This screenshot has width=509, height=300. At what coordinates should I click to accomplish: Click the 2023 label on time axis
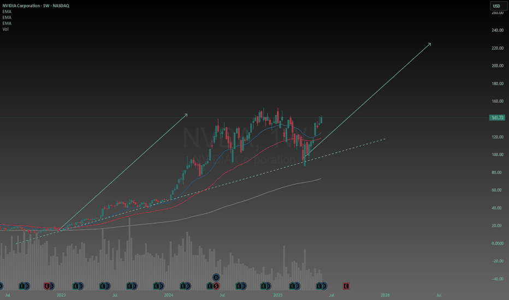(x=61, y=295)
